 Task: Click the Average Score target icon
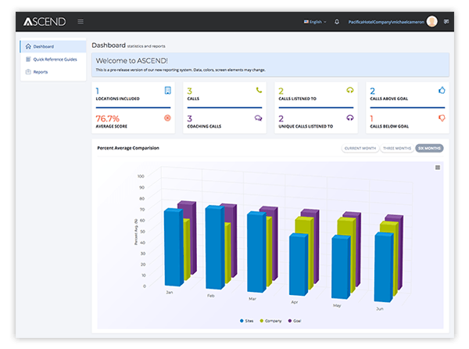(167, 118)
